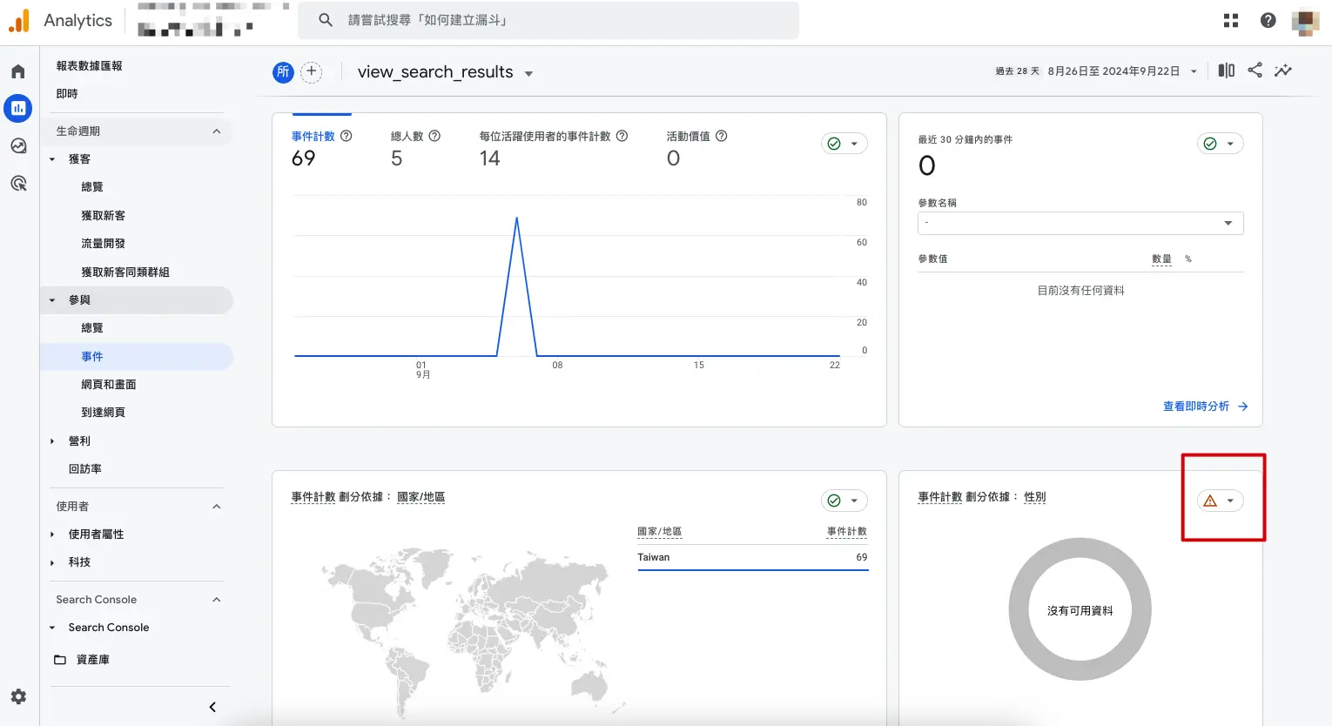The height and width of the screenshot is (726, 1332).
Task: Open the Explore icon in left rail
Action: 18,145
